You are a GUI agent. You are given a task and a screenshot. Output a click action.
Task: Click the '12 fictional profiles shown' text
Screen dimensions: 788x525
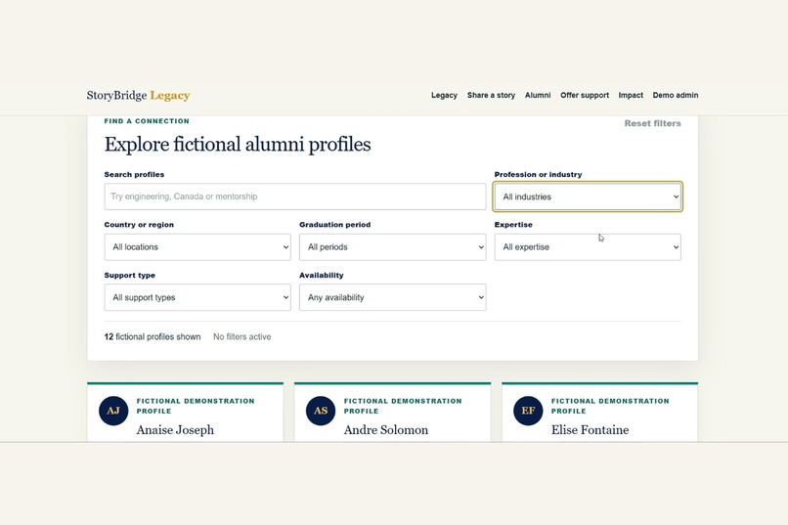click(153, 337)
